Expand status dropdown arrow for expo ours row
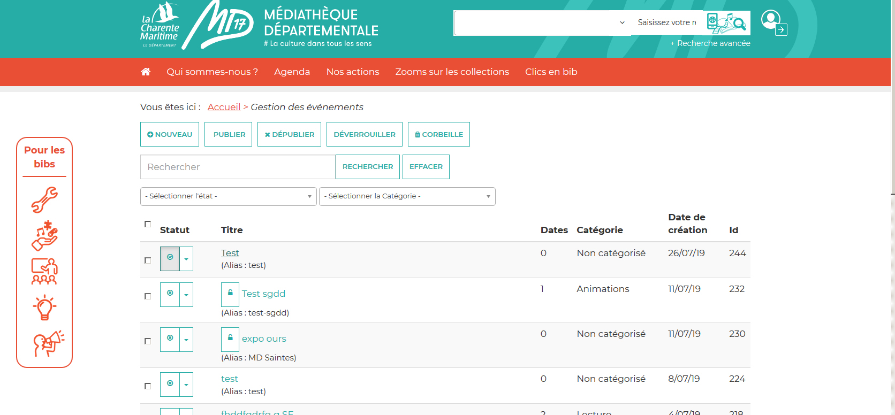 pos(186,340)
